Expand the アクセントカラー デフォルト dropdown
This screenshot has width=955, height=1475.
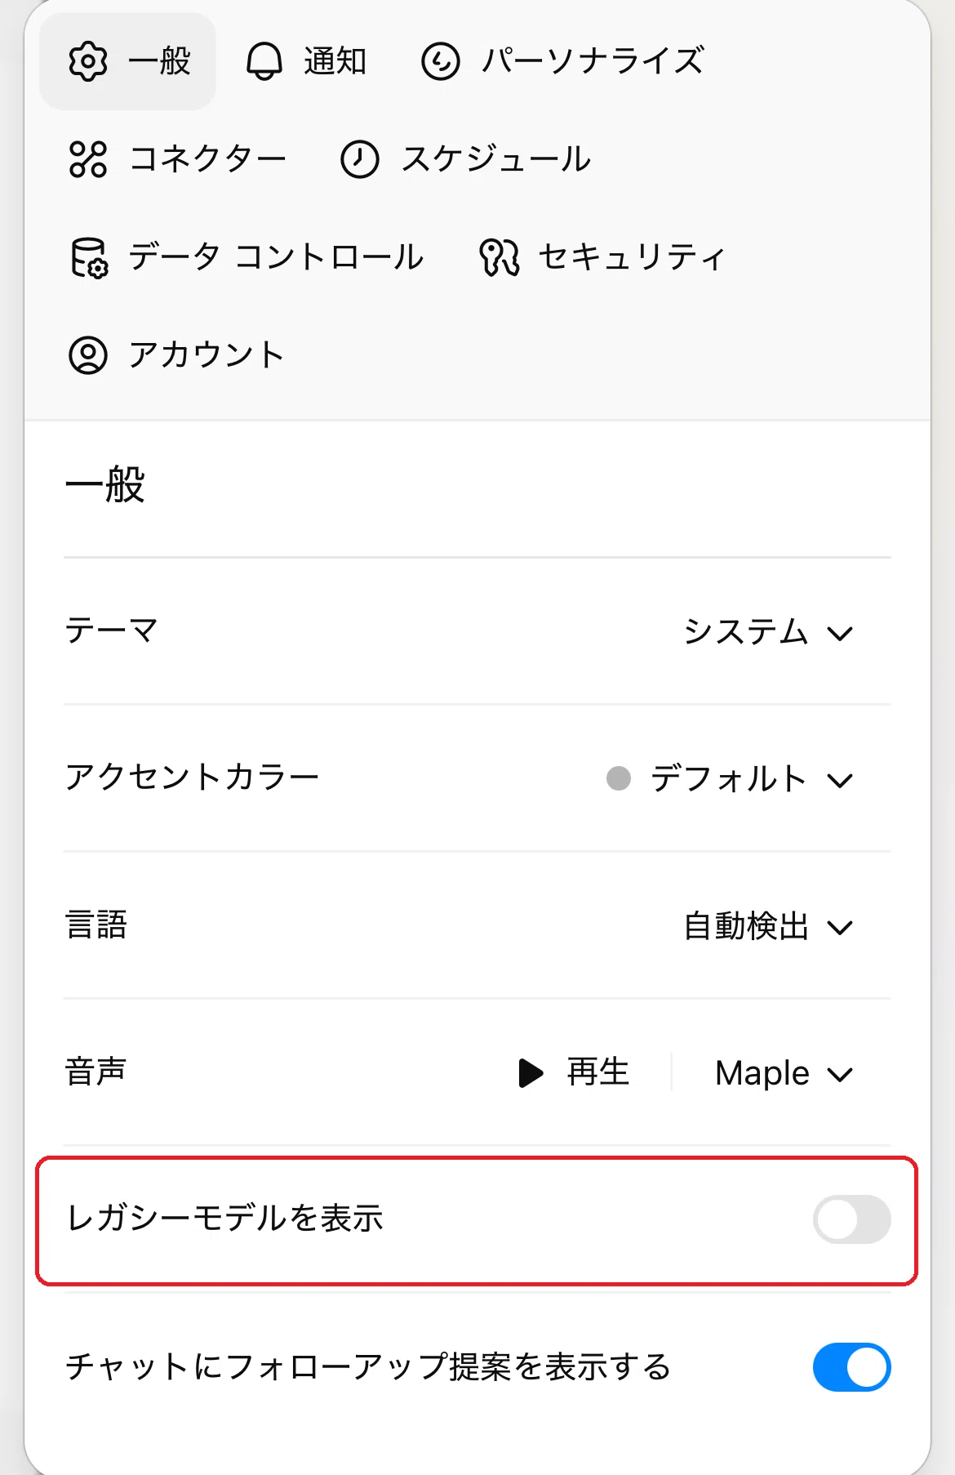pos(730,779)
